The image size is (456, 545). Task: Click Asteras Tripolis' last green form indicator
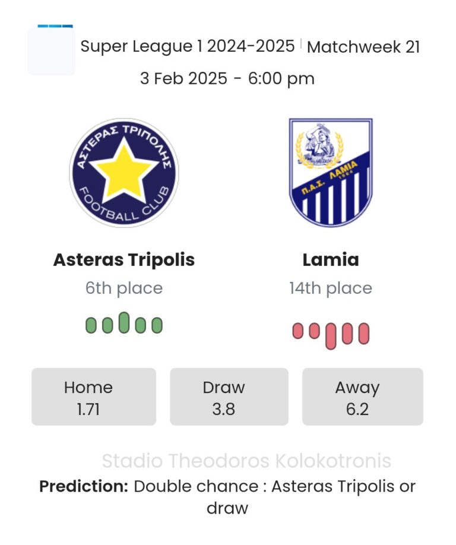[x=157, y=325]
